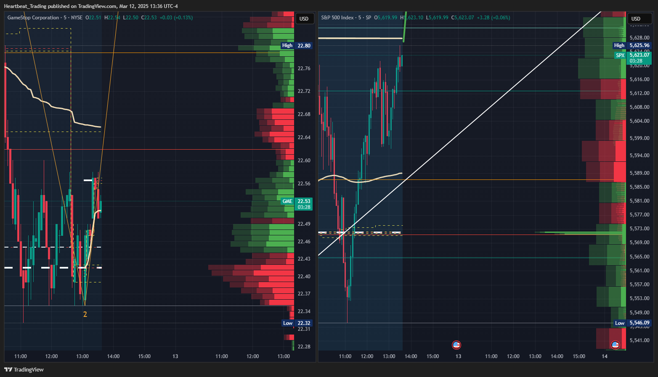Click the date label 14 on S&P 500 time axis

(x=605, y=356)
